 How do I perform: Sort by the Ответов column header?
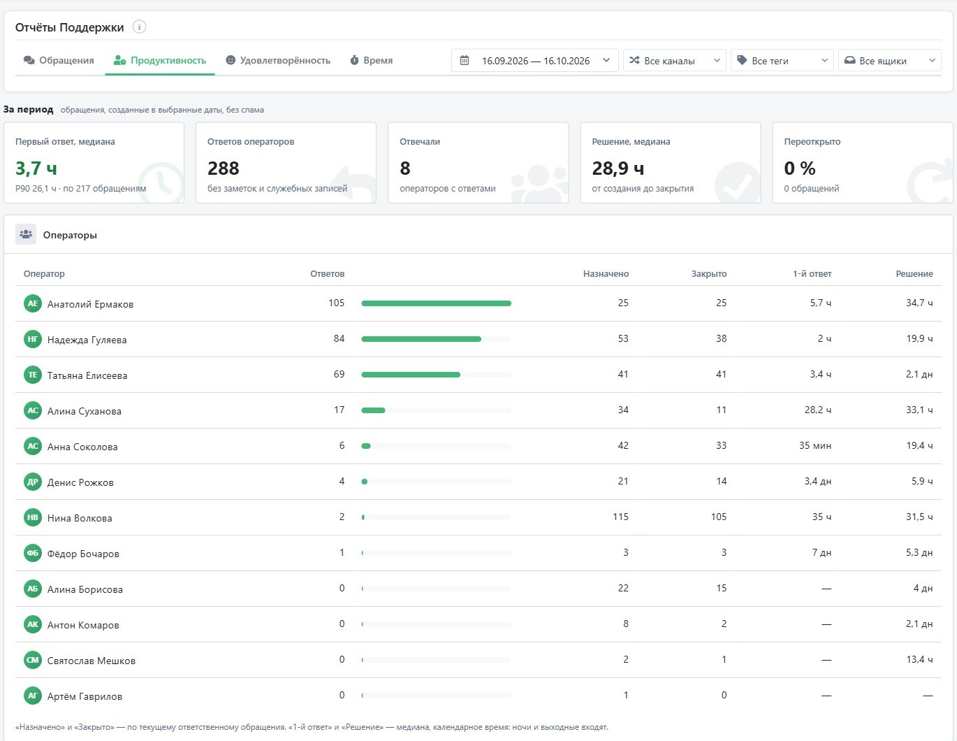[328, 274]
